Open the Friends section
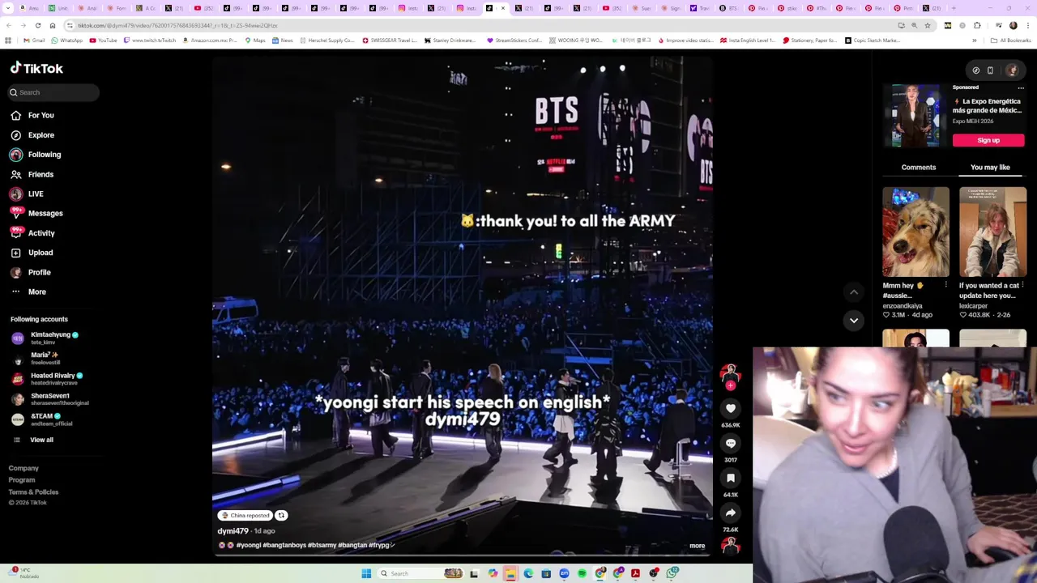The height and width of the screenshot is (583, 1037). coord(32,174)
